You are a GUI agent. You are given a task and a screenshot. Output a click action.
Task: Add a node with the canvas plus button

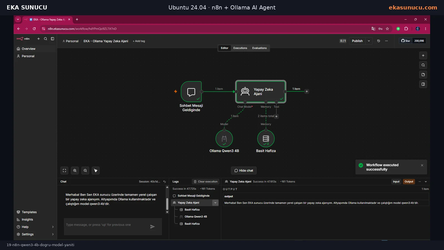[423, 56]
